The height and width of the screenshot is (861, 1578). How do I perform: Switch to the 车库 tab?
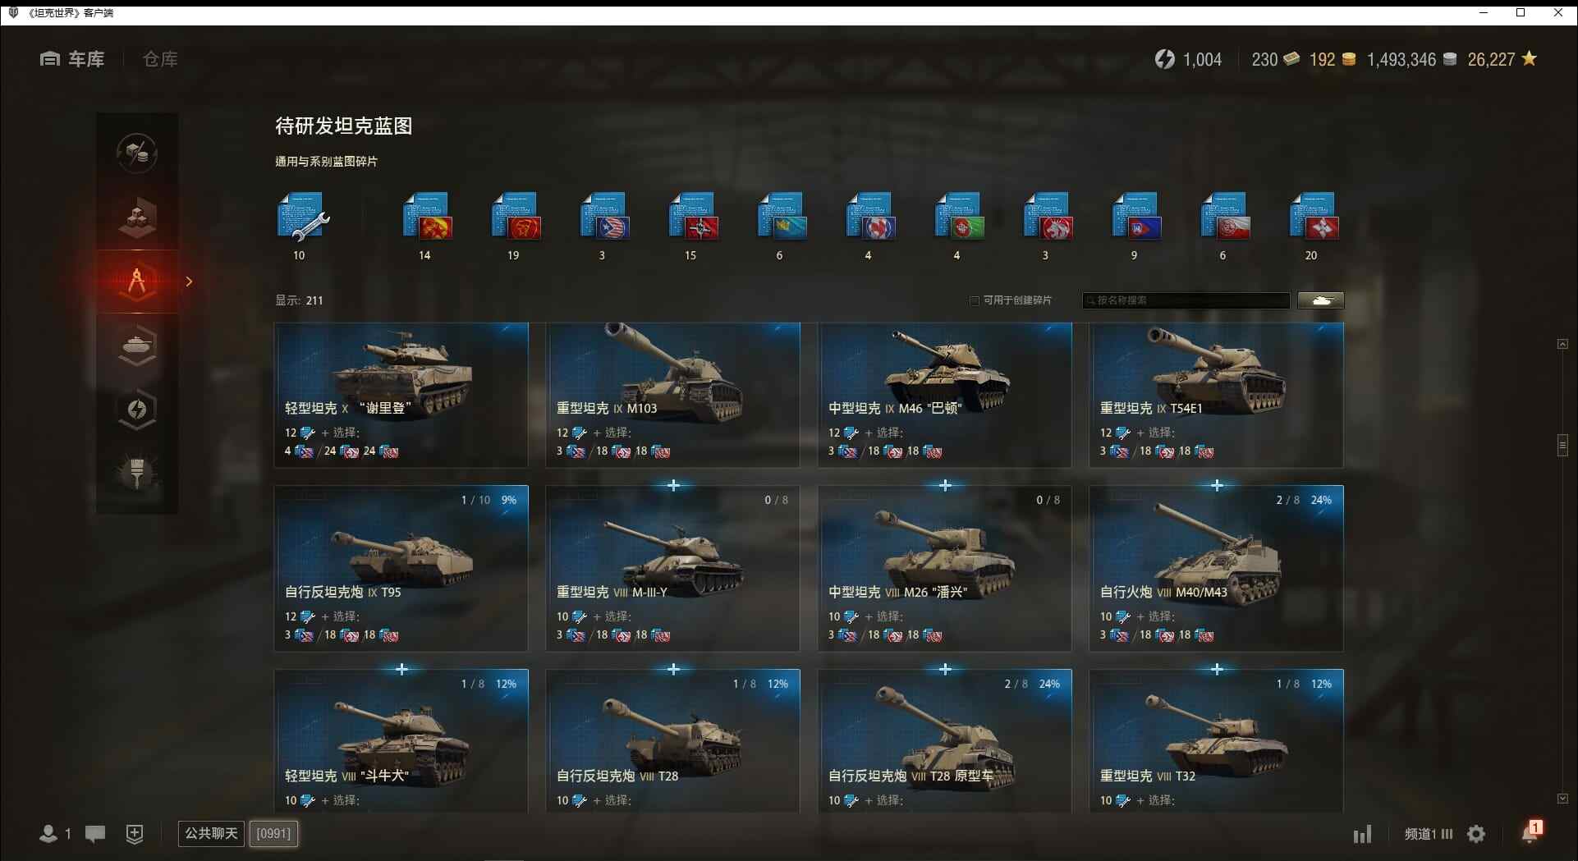coord(72,59)
